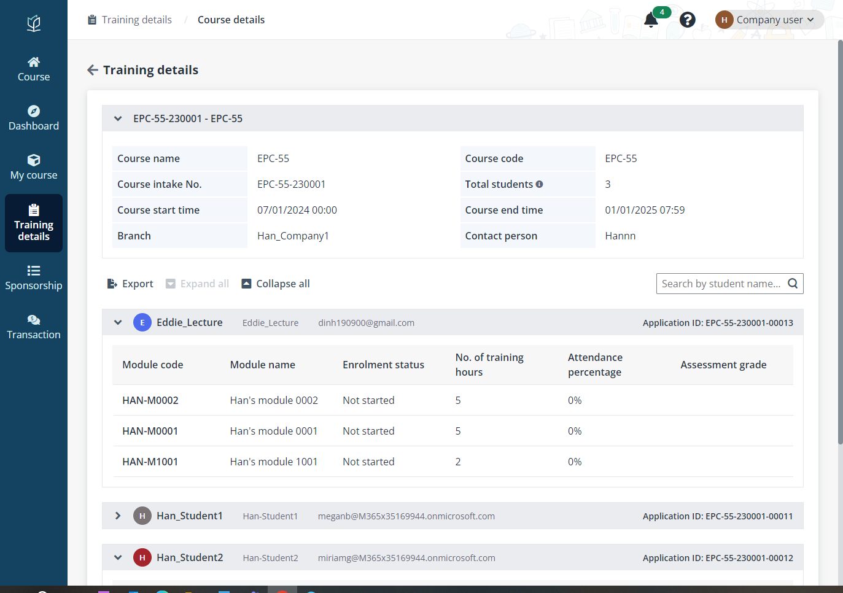Open the Course page from the sidebar
The image size is (843, 593).
click(x=34, y=69)
